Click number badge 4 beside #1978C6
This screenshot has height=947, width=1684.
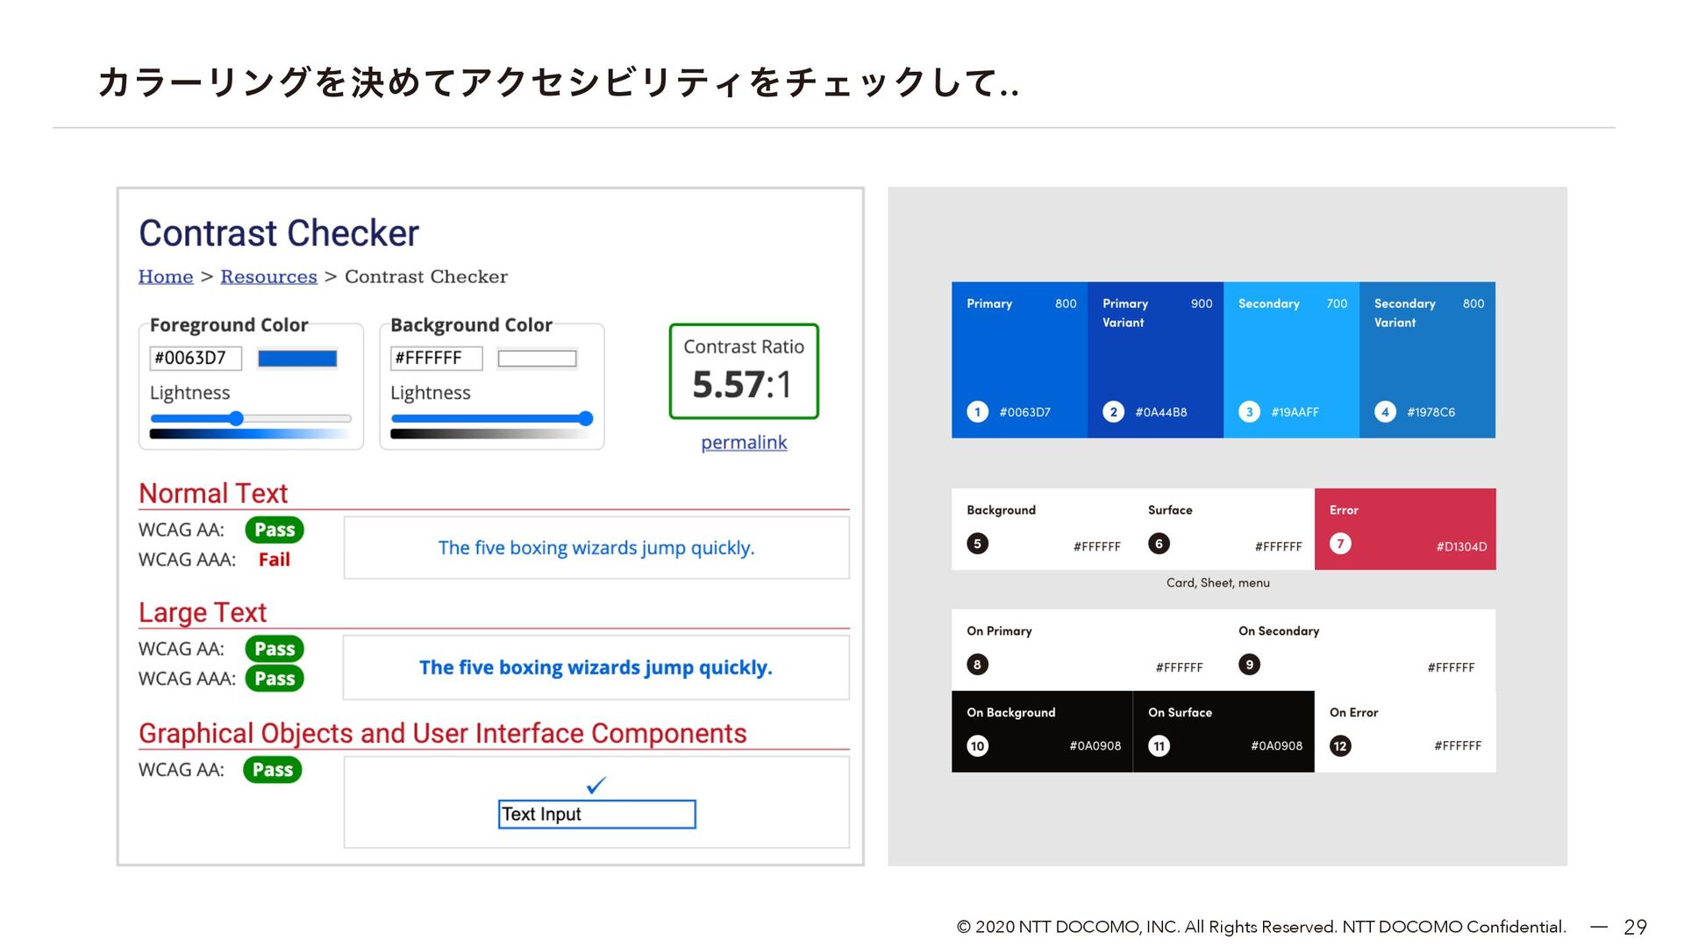(x=1385, y=412)
